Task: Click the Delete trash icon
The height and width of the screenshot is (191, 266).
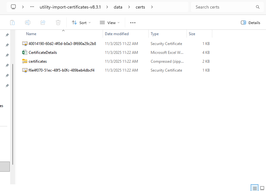Action: tap(58, 22)
